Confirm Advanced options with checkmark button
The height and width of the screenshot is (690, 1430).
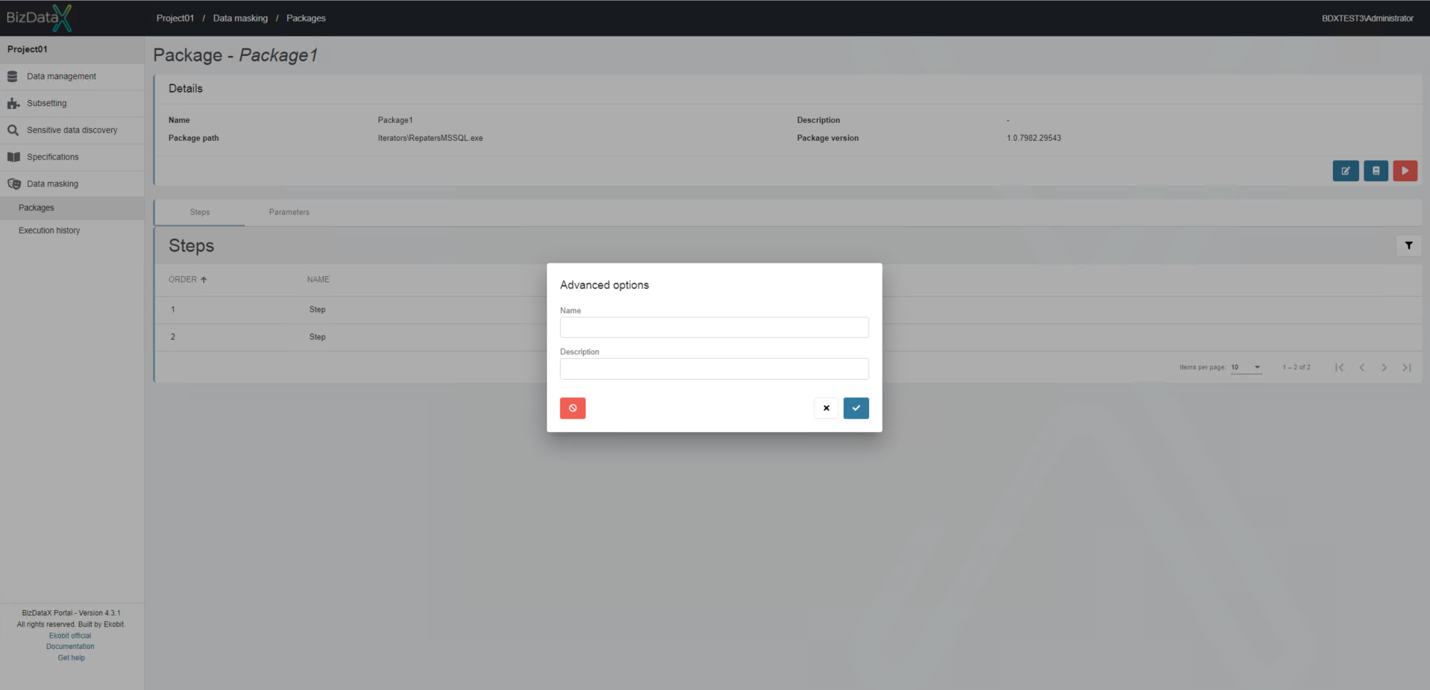click(856, 408)
